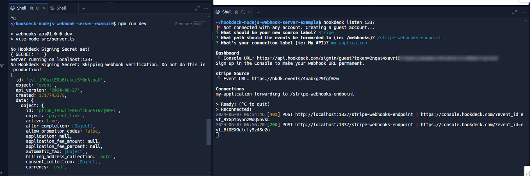
Task: Click the 'npm run dev' command text
Action: [x=132, y=24]
